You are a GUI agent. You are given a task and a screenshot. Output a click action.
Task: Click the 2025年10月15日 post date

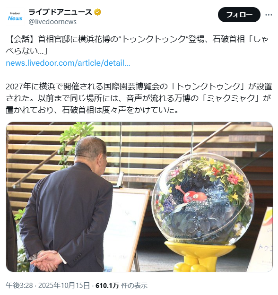[x=64, y=286]
